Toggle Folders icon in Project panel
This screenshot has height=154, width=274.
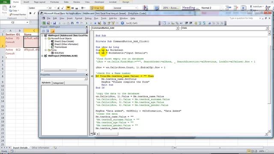click(x=53, y=31)
